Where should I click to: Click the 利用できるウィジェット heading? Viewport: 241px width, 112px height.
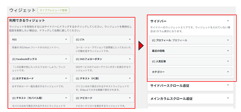click(x=27, y=20)
